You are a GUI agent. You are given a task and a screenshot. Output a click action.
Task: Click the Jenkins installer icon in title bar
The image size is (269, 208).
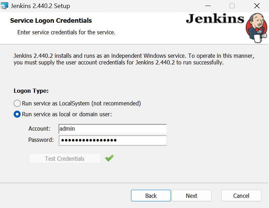[4, 6]
